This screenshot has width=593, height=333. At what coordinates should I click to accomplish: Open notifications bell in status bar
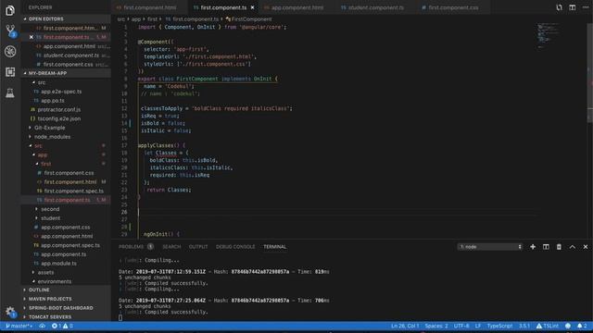pos(582,326)
